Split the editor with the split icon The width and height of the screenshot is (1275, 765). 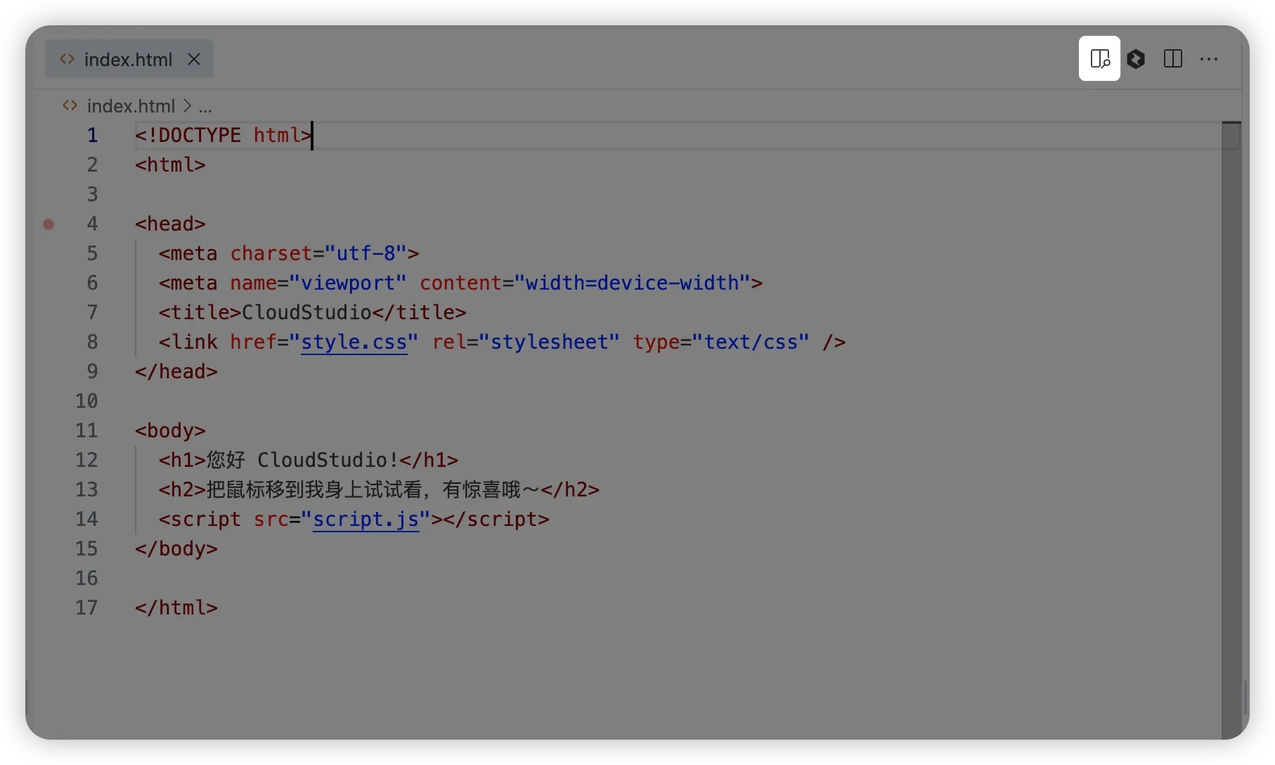pyautogui.click(x=1172, y=59)
